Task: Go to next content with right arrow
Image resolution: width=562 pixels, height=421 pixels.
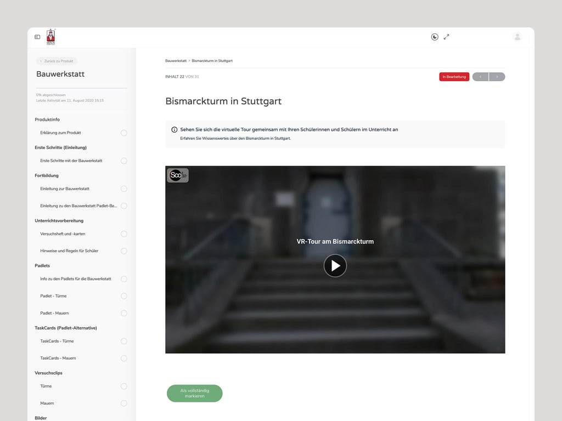Action: [497, 77]
